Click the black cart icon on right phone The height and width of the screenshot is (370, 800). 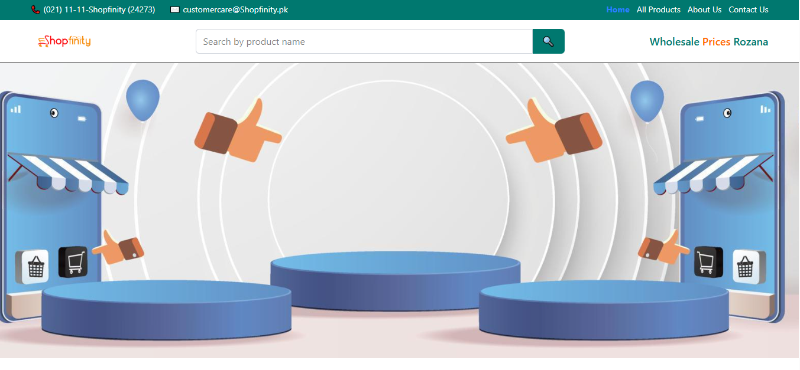point(708,261)
